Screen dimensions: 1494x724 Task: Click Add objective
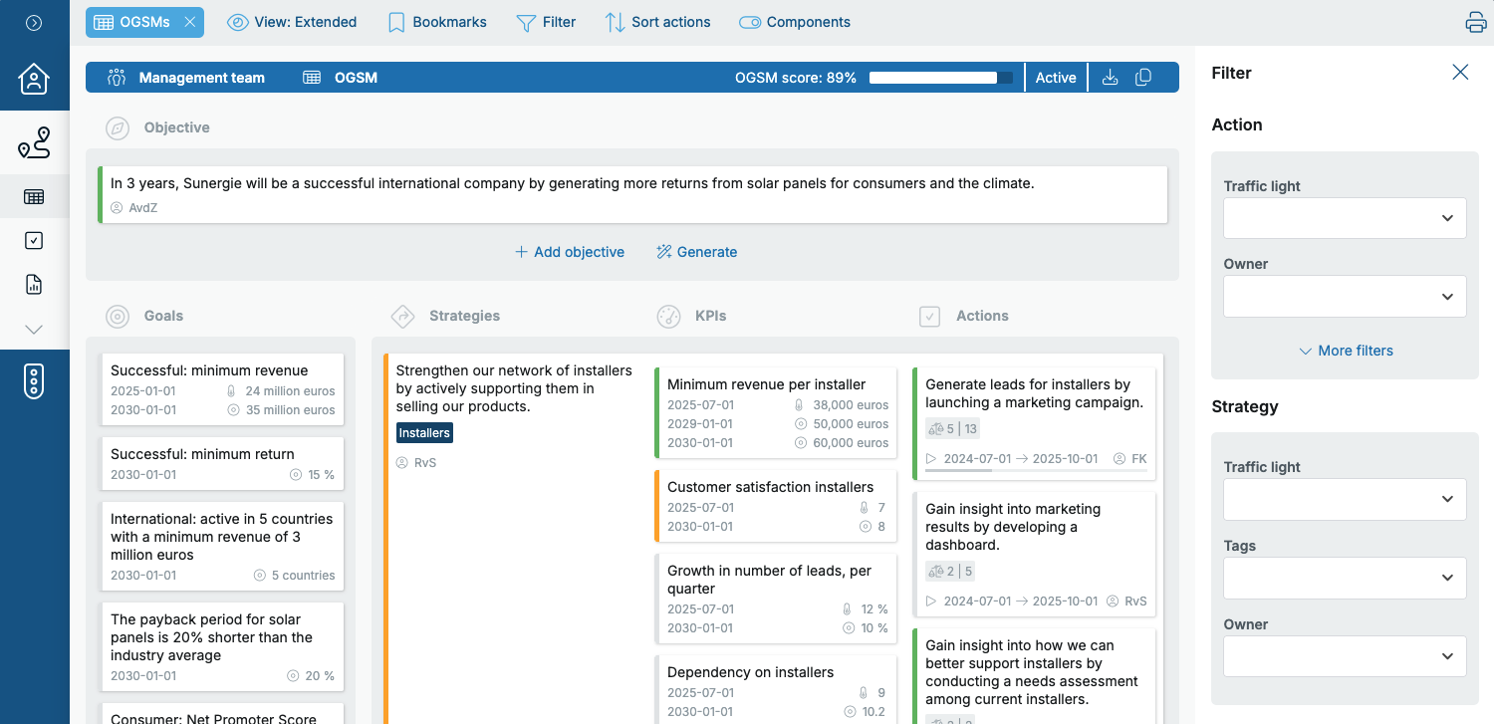(570, 252)
